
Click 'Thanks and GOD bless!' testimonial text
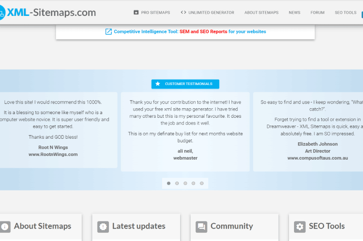point(53,137)
